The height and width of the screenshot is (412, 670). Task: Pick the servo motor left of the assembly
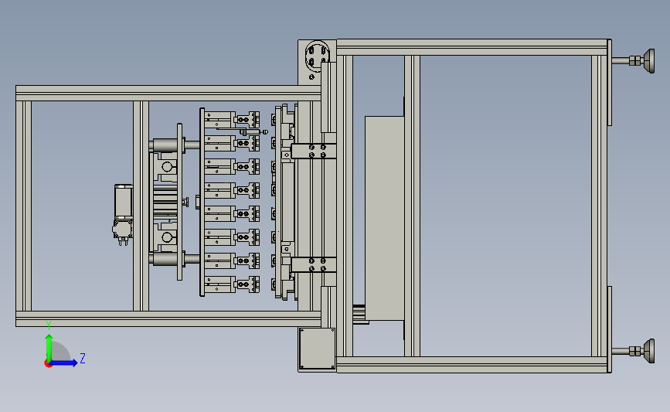pos(123,214)
